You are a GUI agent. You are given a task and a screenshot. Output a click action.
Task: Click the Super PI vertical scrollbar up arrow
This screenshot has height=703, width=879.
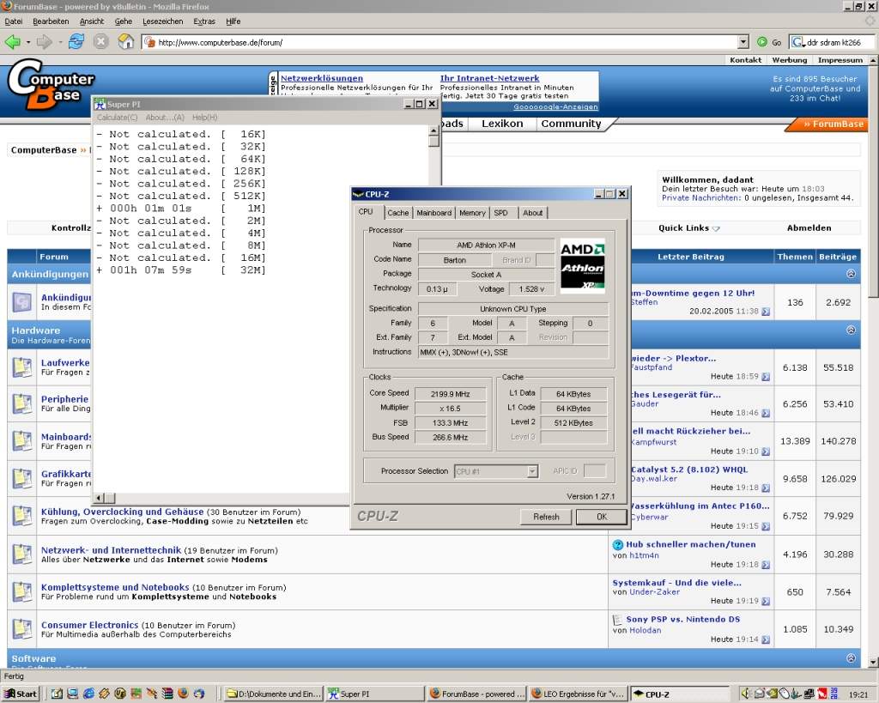[x=433, y=130]
